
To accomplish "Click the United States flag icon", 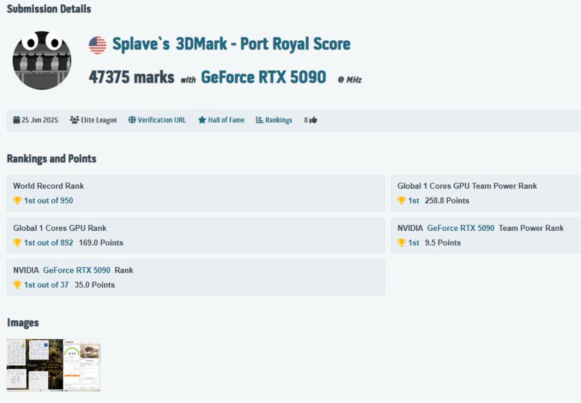I will coord(98,45).
